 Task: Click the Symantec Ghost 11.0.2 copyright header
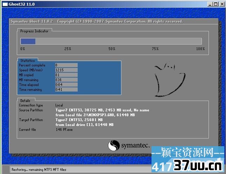[x=97, y=22]
